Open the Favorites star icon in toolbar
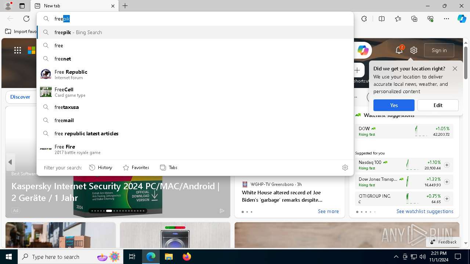The height and width of the screenshot is (264, 470). (398, 19)
